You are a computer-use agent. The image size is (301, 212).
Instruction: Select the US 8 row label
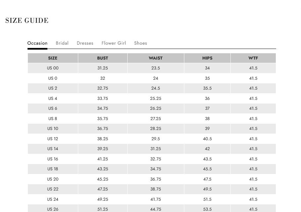click(53, 118)
